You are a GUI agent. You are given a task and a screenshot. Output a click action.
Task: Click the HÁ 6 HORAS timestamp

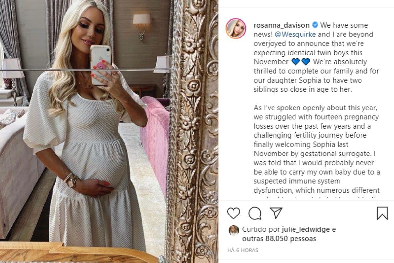point(243,251)
